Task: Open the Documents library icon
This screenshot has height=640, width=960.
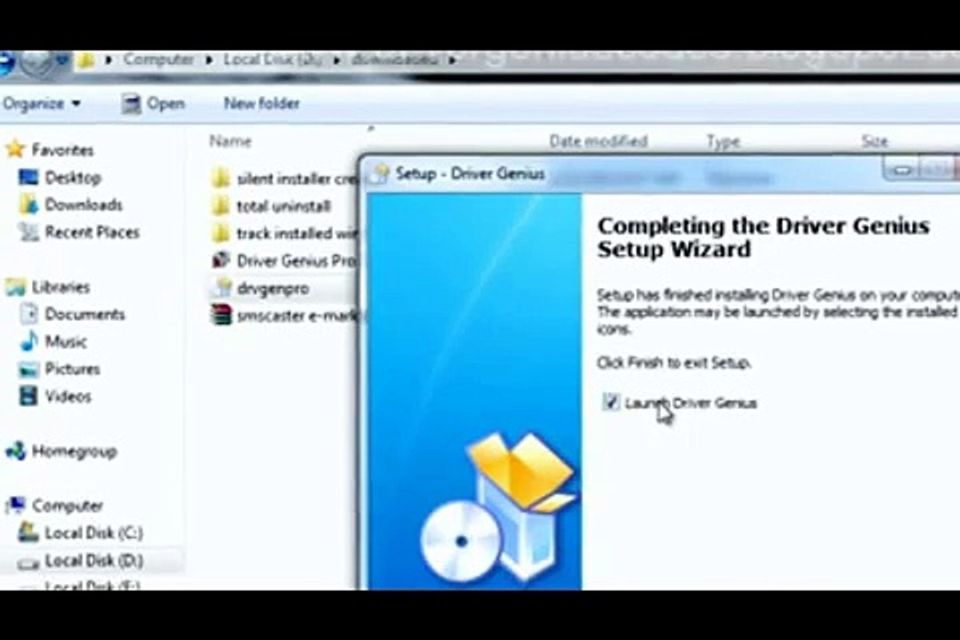Action: tap(28, 314)
